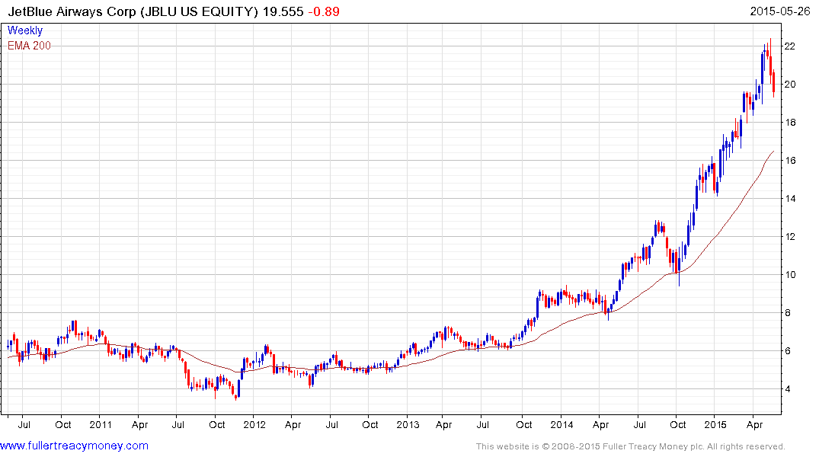
Task: Click the 10 price axis label
Action: [x=790, y=275]
